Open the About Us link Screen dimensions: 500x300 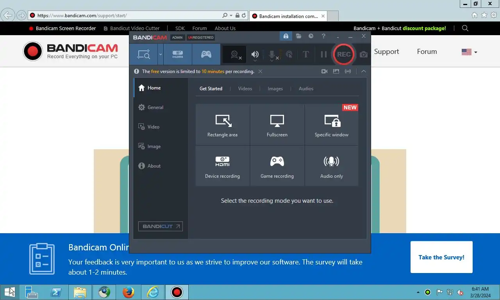(225, 28)
